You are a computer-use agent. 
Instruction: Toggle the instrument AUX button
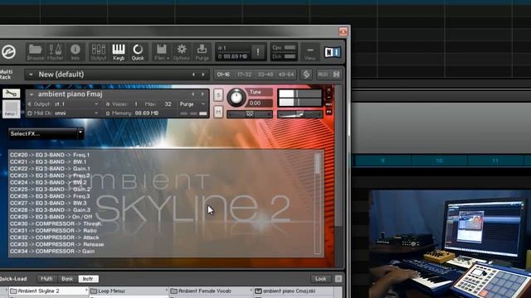click(329, 104)
